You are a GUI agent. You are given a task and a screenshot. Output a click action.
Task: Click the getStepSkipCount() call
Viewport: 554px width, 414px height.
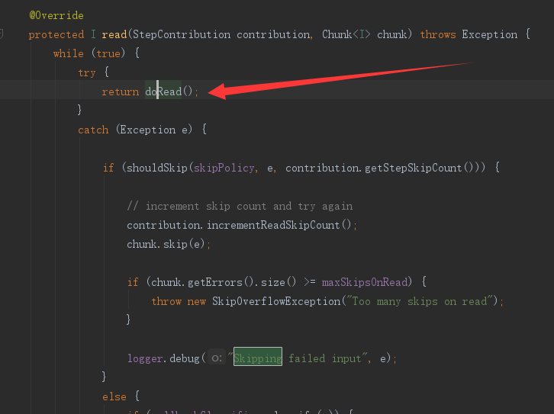(419, 168)
